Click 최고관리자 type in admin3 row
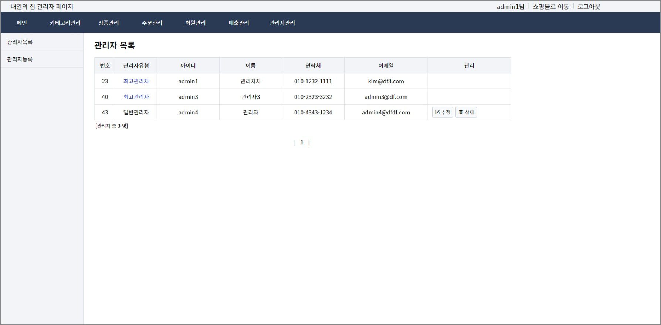The image size is (661, 325). click(x=136, y=97)
